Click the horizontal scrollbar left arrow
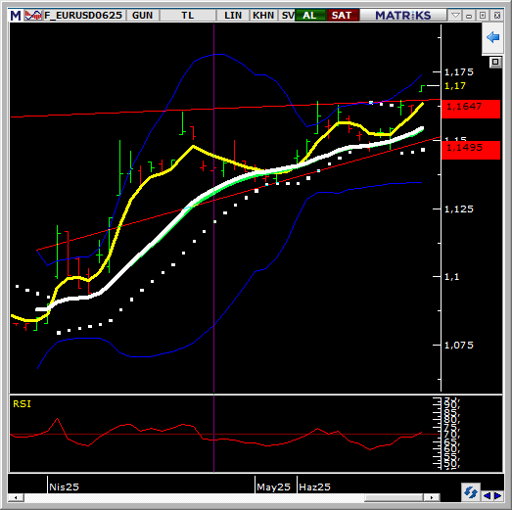This screenshot has height=510, width=512. click(x=16, y=497)
